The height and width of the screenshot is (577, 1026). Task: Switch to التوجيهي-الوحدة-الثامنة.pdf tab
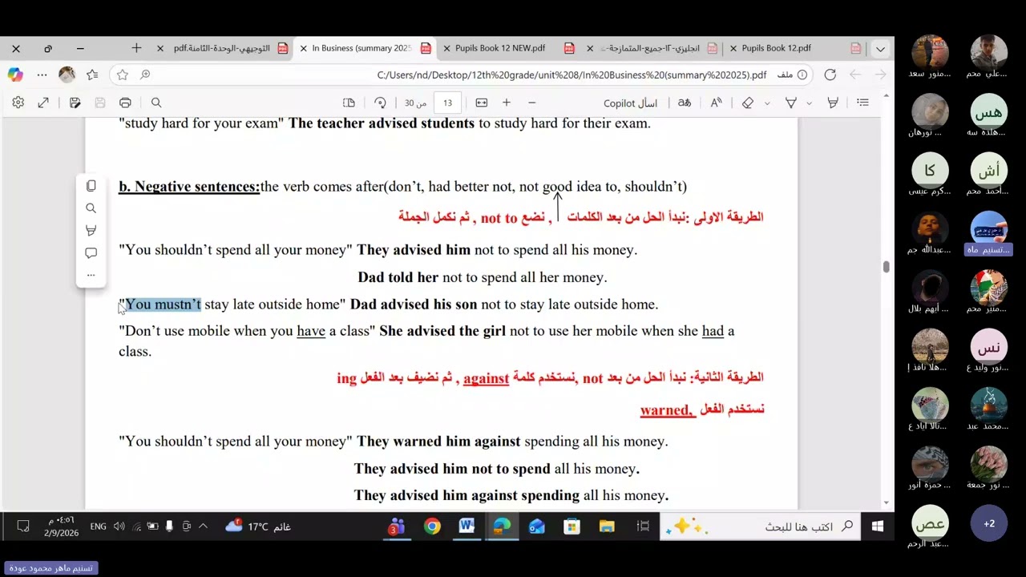click(x=222, y=48)
